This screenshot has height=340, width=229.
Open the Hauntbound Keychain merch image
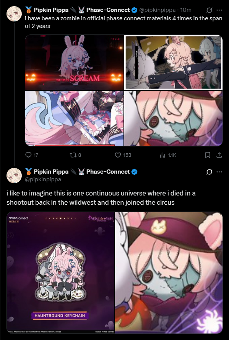60,273
